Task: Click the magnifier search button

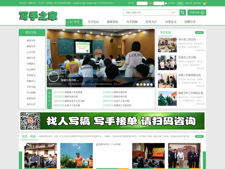Action: 182,13
